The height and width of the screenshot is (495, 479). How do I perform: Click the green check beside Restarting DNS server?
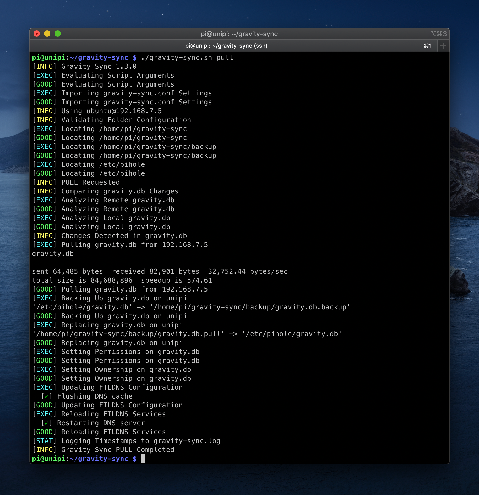click(x=47, y=423)
